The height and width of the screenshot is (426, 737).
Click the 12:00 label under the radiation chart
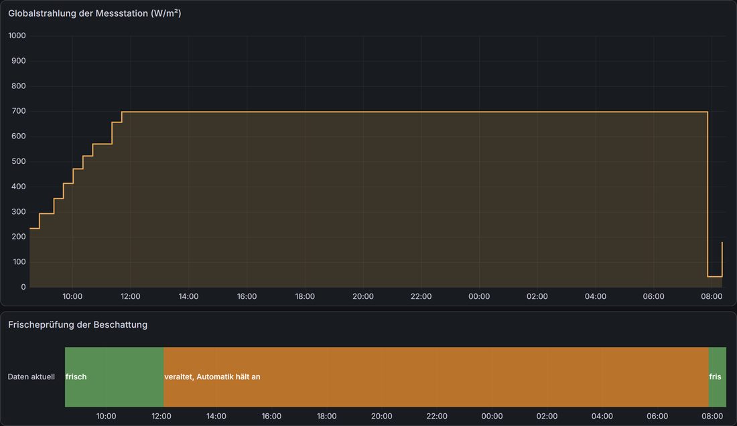[131, 296]
